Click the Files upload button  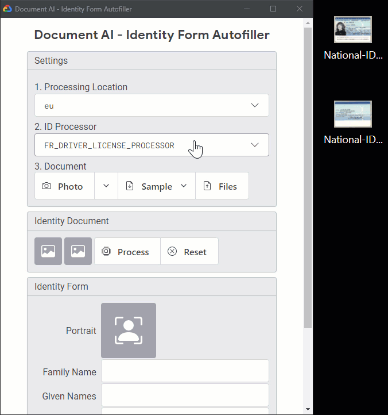point(222,186)
